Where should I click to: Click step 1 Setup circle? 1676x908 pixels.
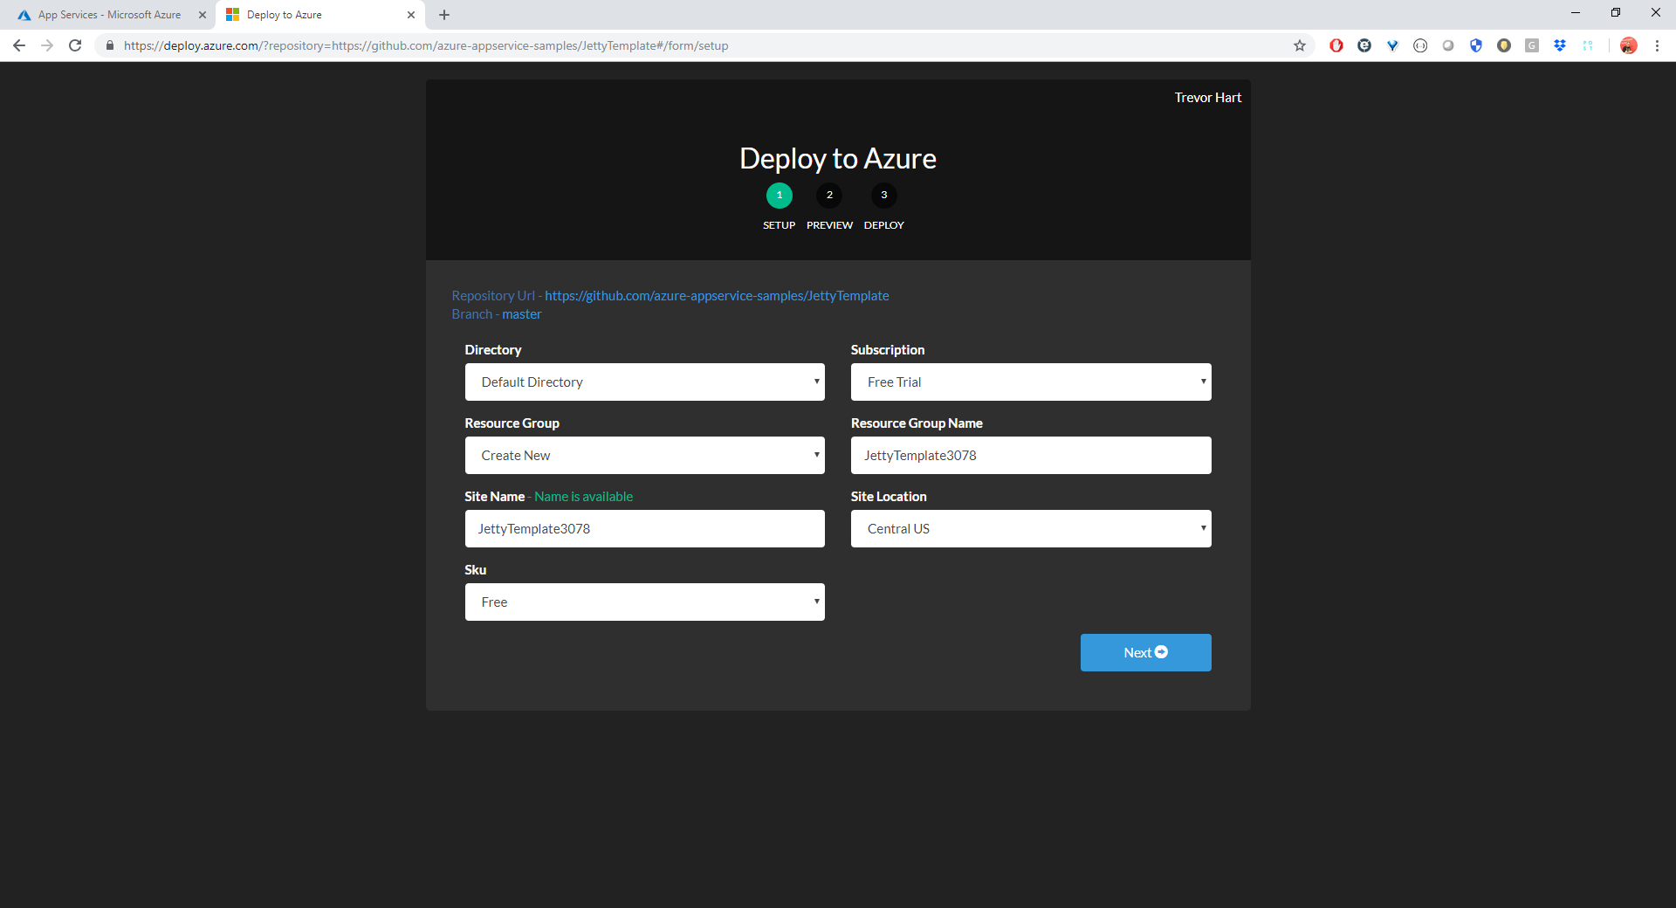pos(780,196)
